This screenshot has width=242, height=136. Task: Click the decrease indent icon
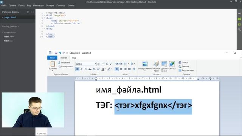tap(117, 64)
